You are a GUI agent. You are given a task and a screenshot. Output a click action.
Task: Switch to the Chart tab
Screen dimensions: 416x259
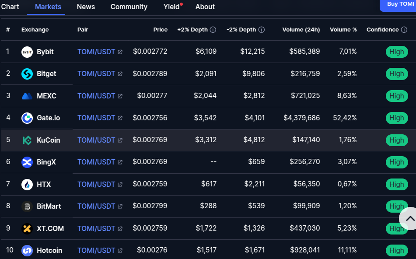(x=10, y=7)
